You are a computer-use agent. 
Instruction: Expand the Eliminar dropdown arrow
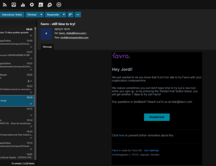tap(41, 15)
